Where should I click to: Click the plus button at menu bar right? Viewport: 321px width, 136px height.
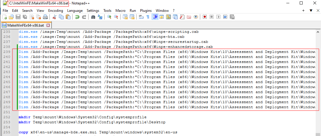pos(303,10)
